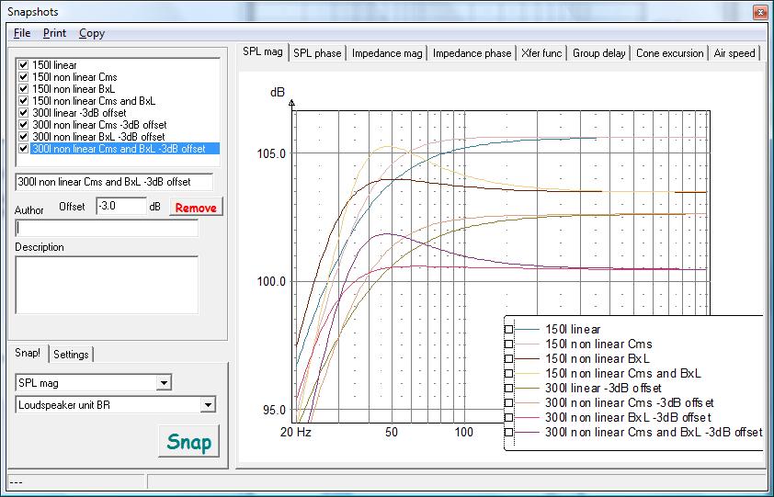Uncheck '300l linear -3dB offset' checkbox

point(23,113)
